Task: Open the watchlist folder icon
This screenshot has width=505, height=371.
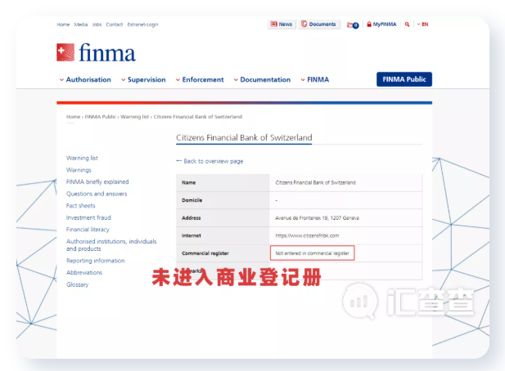Action: (353, 25)
